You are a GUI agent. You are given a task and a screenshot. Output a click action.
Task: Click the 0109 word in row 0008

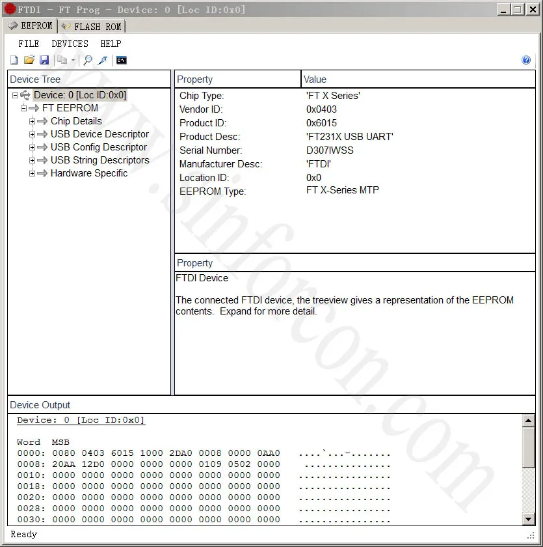(x=209, y=464)
